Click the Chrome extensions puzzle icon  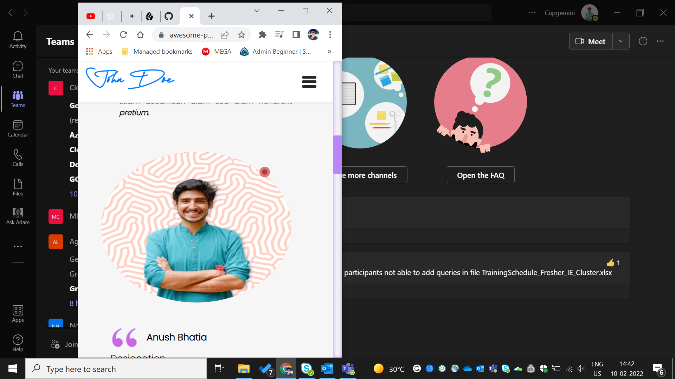(262, 35)
